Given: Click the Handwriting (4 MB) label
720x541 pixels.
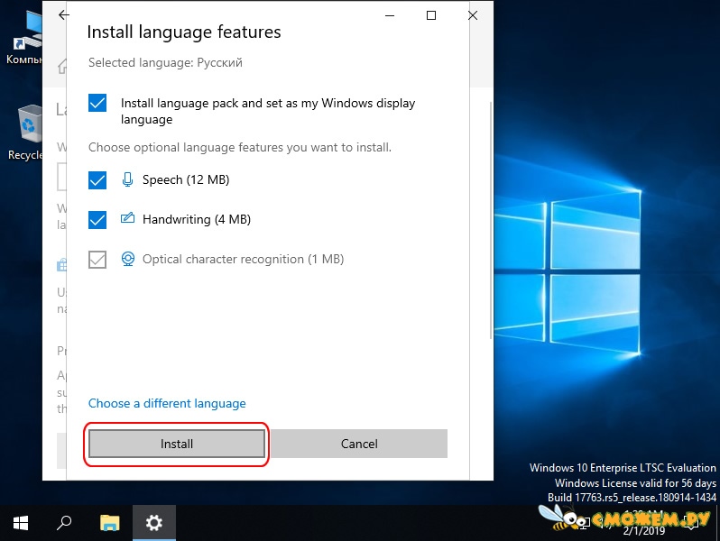Looking at the screenshot, I should (197, 219).
